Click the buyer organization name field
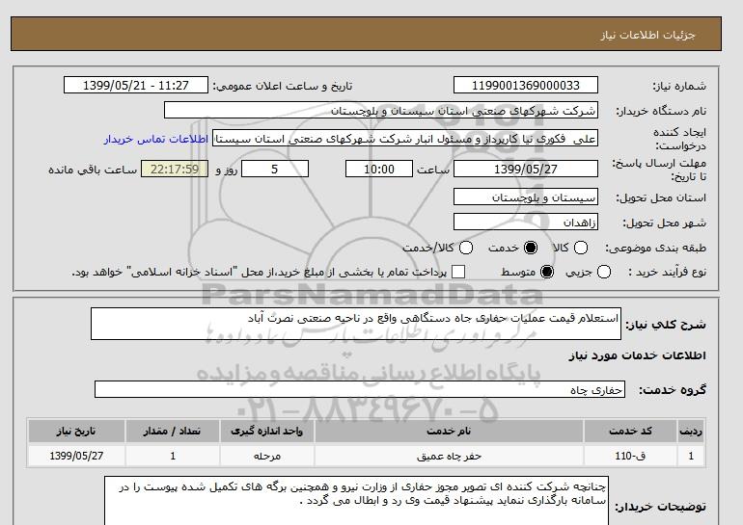Image resolution: width=743 pixels, height=525 pixels. click(381, 111)
